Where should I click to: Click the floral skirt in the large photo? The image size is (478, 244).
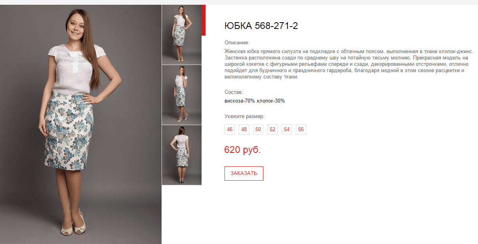69,131
